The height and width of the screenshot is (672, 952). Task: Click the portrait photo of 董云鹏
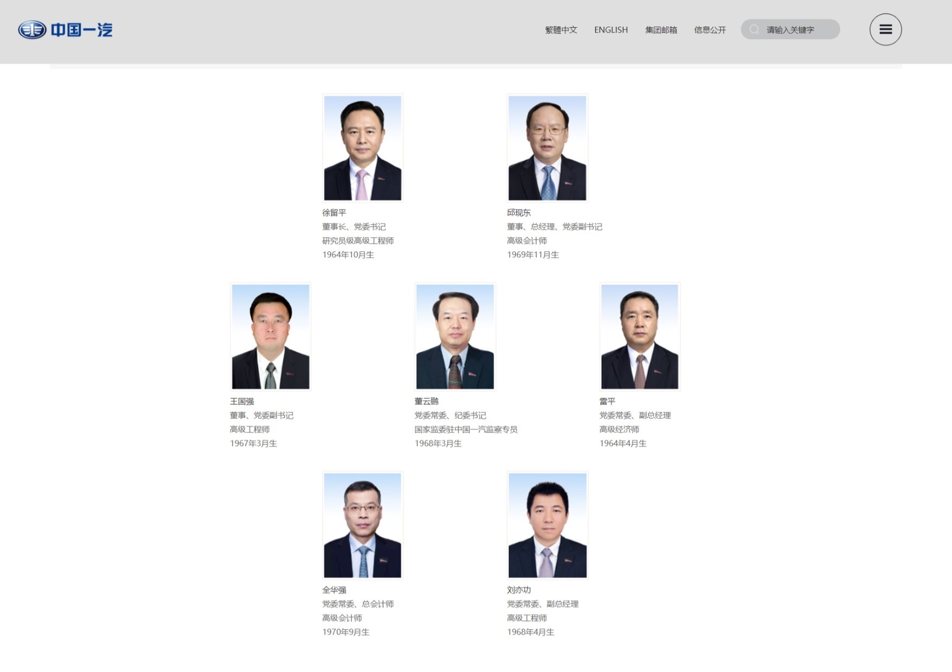pyautogui.click(x=455, y=337)
